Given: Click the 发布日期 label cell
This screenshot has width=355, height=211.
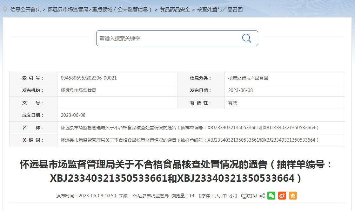Looking at the screenshot, I should (201, 90).
